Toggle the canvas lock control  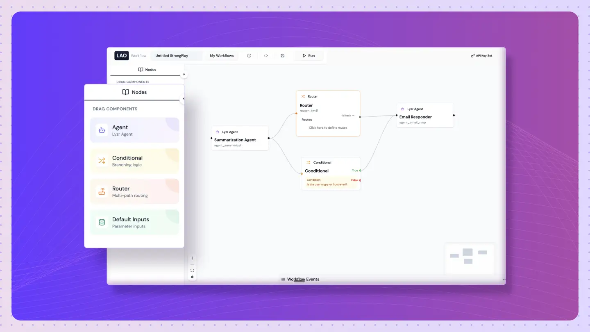(x=192, y=277)
